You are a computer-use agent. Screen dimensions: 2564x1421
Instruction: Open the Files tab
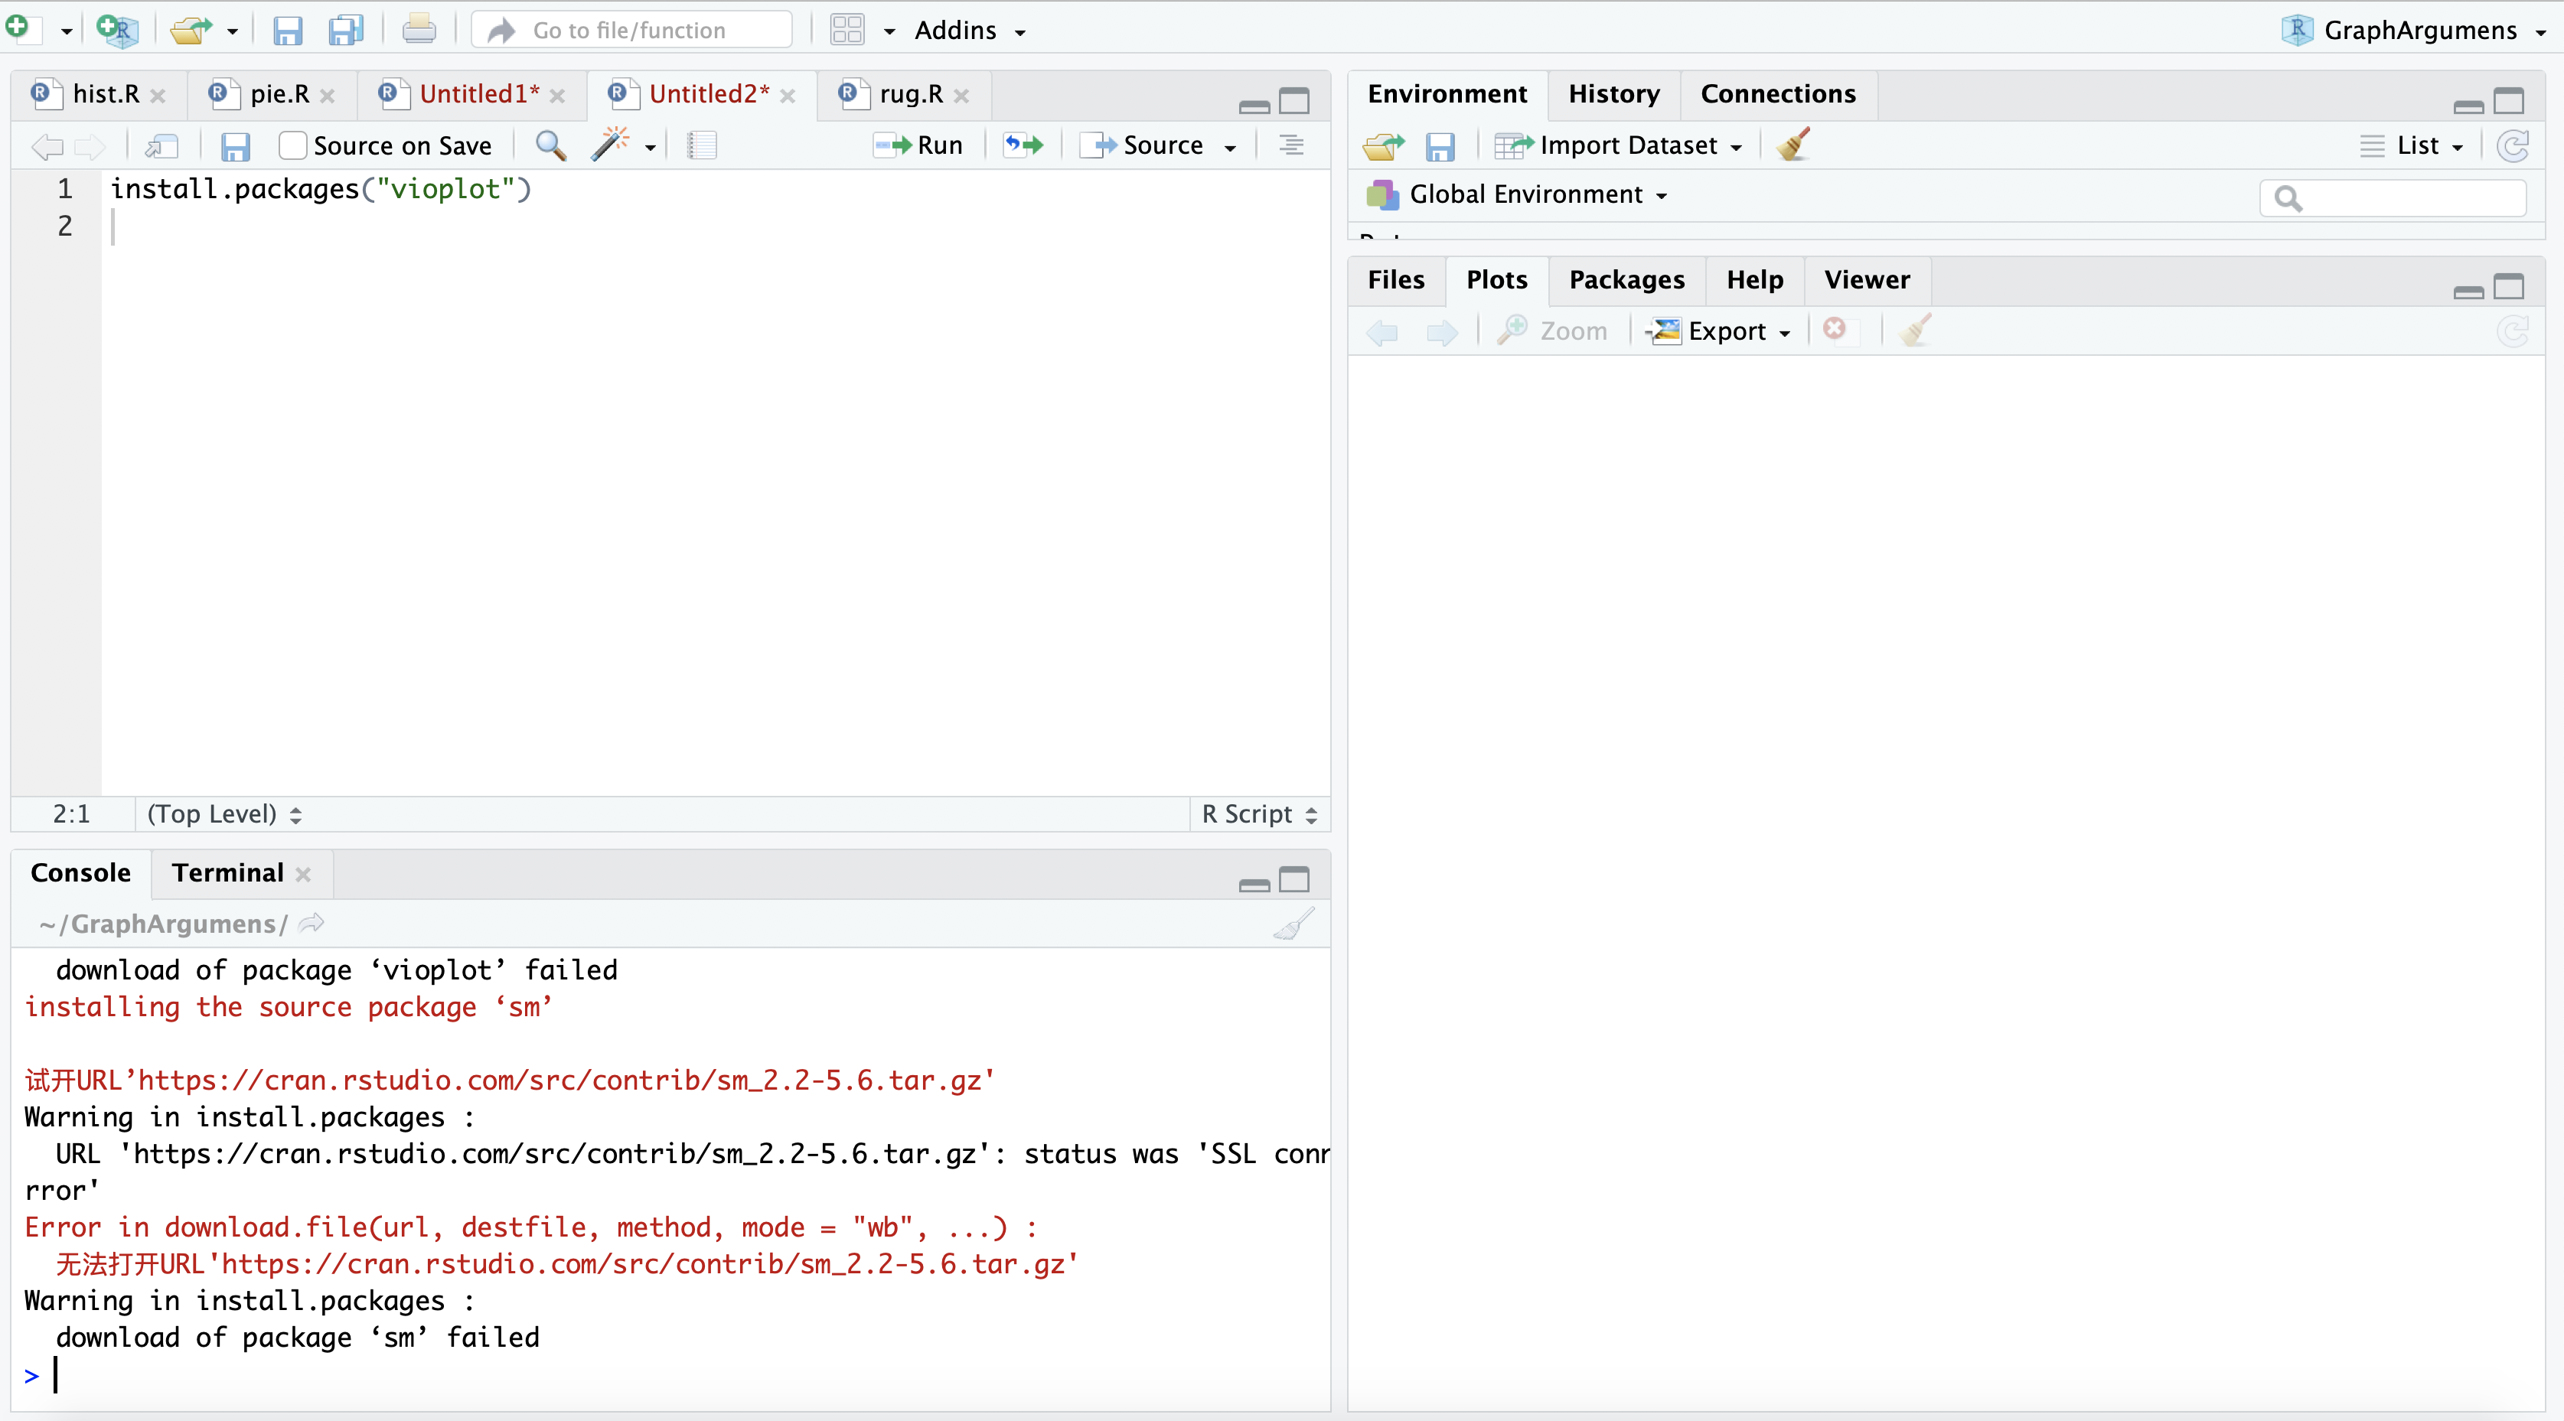click(1395, 279)
